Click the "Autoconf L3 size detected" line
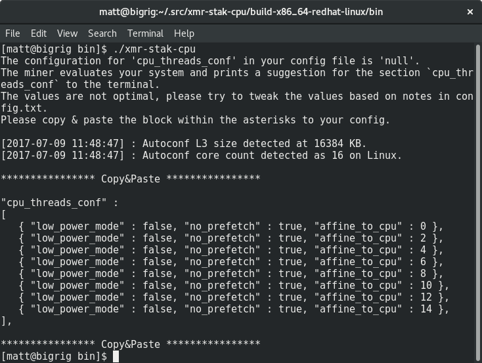This screenshot has width=482, height=363. pyautogui.click(x=183, y=144)
